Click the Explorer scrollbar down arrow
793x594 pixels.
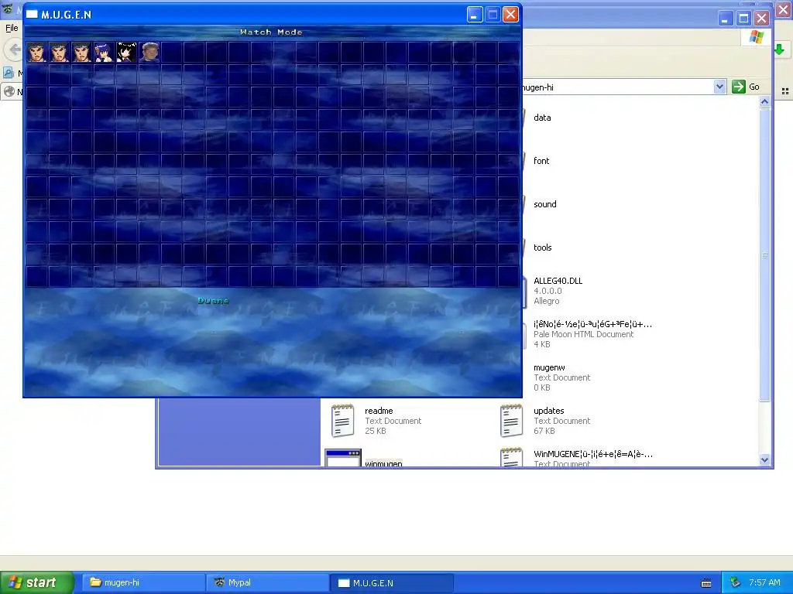[764, 459]
